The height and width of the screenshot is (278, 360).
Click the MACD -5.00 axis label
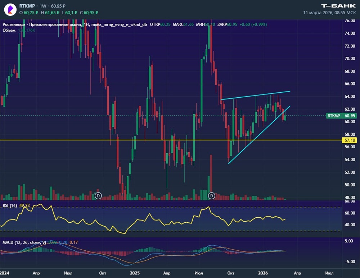pyautogui.click(x=350, y=261)
